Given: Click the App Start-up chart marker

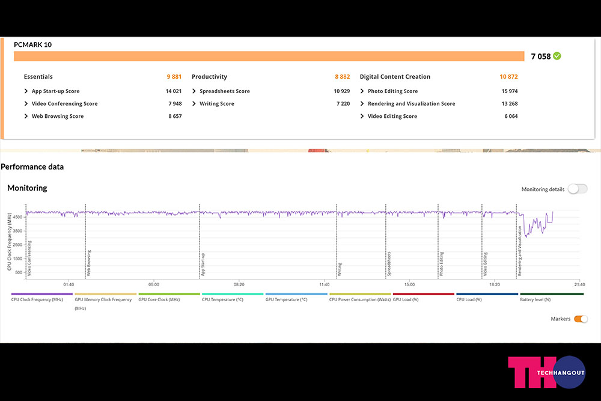Looking at the screenshot, I should [203, 265].
